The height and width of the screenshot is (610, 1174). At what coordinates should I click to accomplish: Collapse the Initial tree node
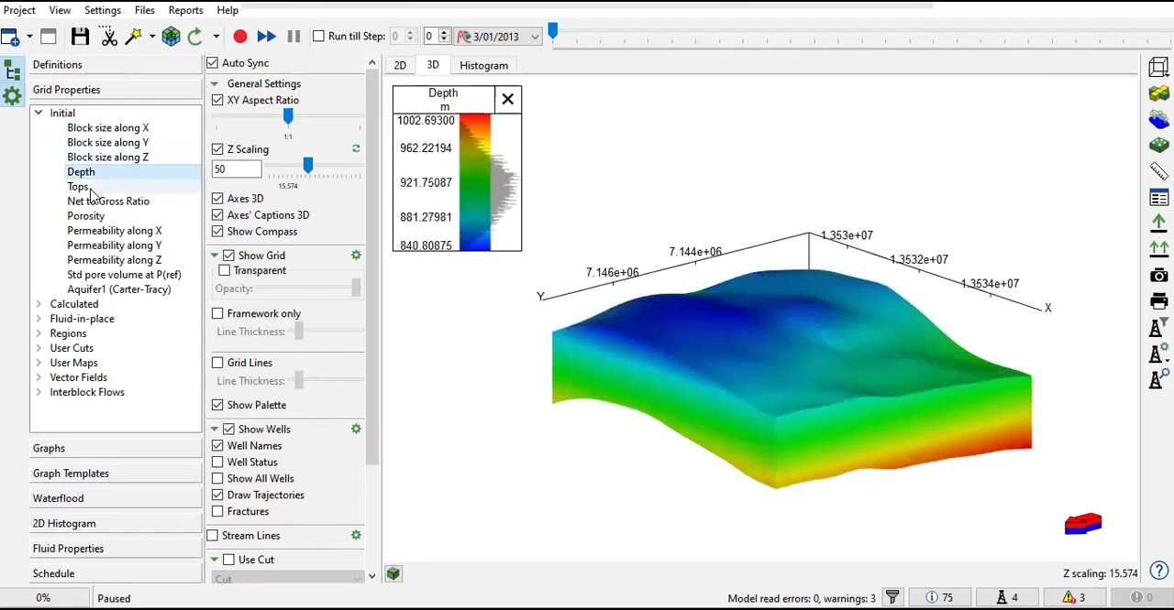[x=39, y=114]
